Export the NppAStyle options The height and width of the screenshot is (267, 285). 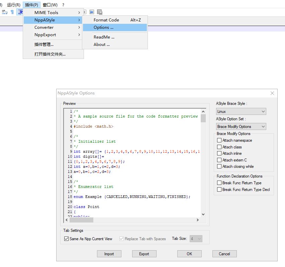click(x=144, y=254)
